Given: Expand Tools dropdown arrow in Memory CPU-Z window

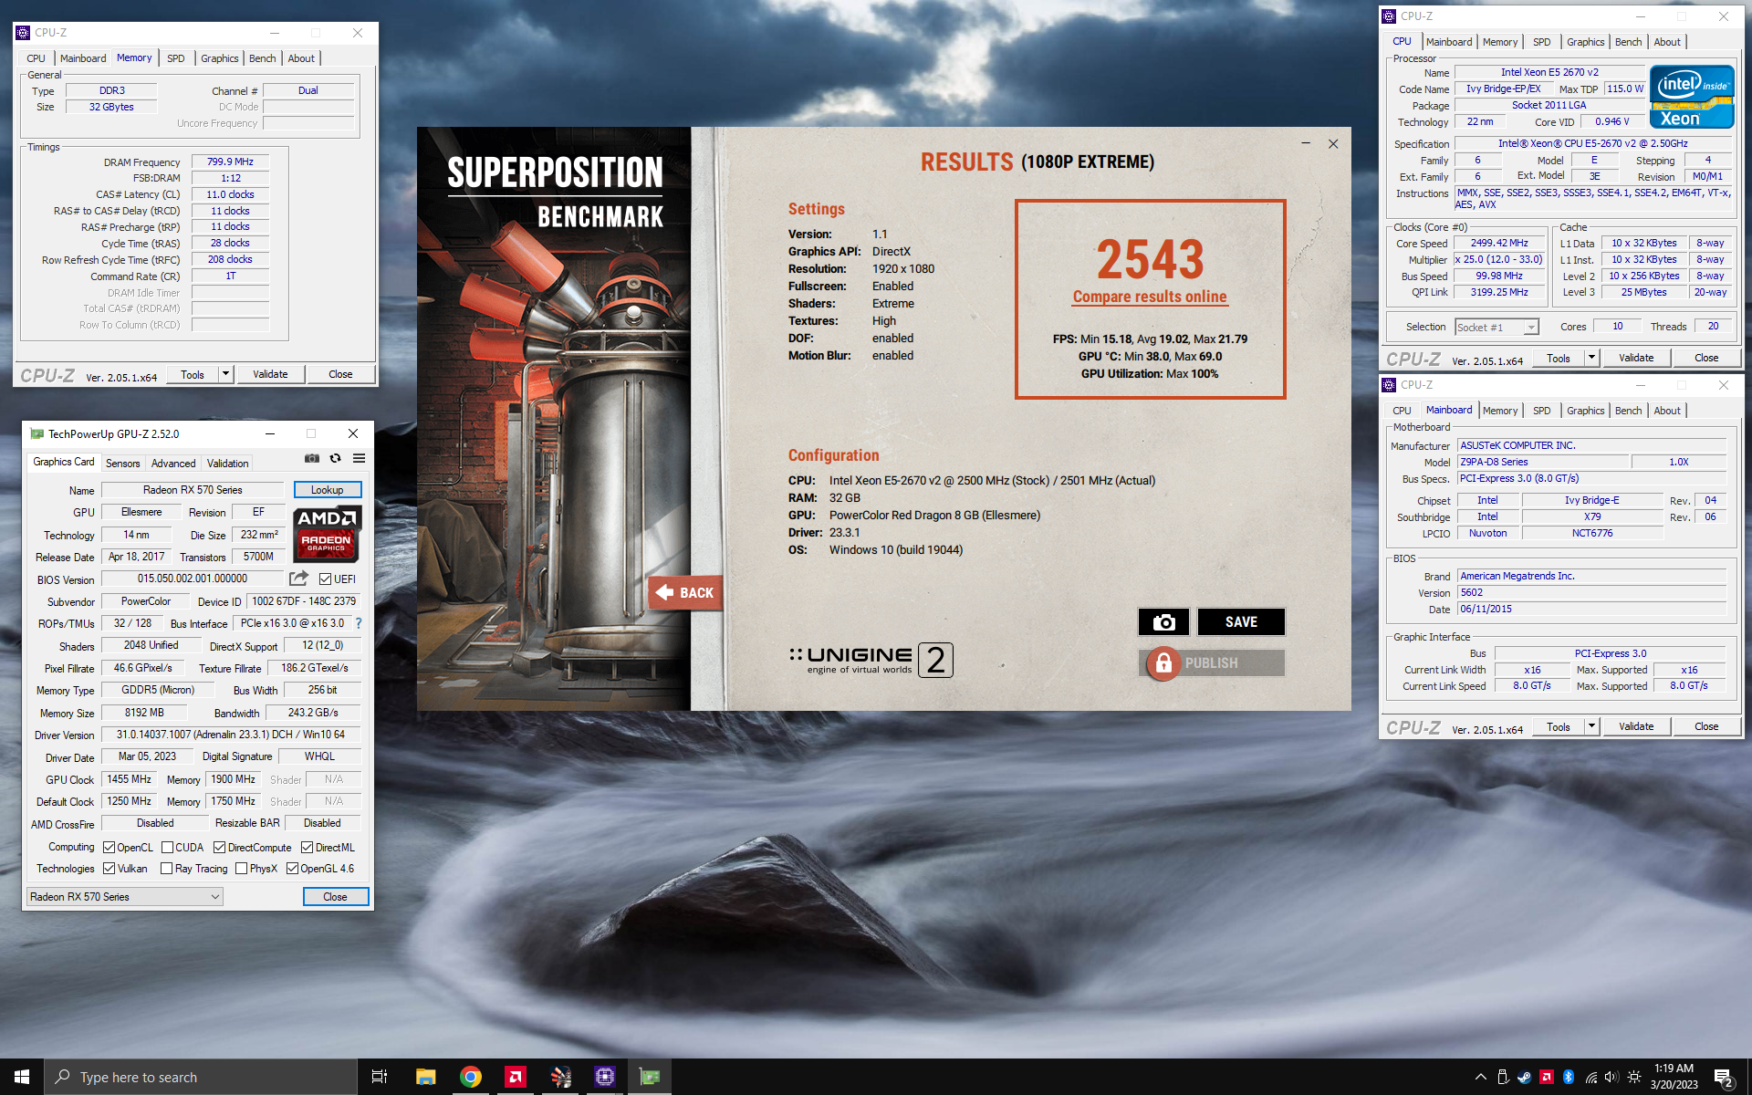Looking at the screenshot, I should point(225,374).
